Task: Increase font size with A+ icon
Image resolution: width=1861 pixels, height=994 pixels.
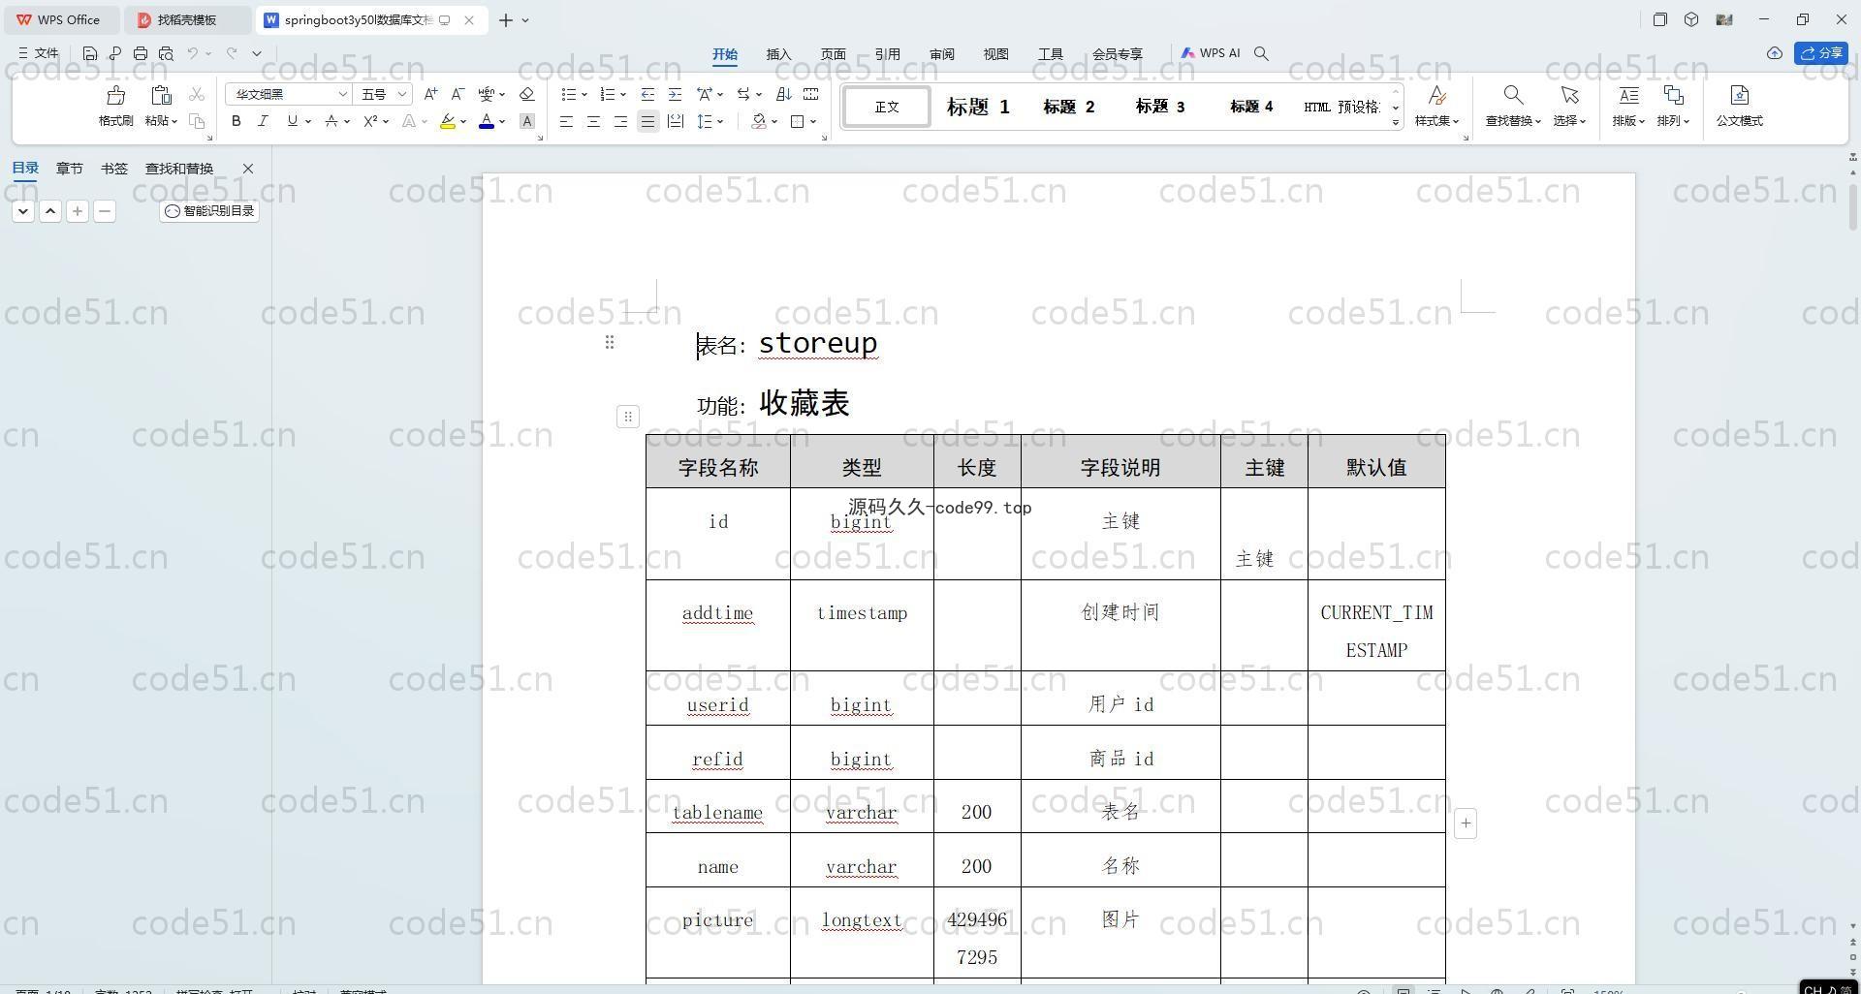Action: point(430,94)
